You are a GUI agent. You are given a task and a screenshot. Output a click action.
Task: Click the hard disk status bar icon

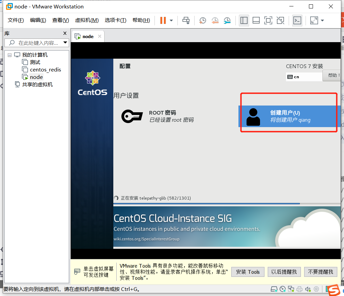click(x=274, y=289)
